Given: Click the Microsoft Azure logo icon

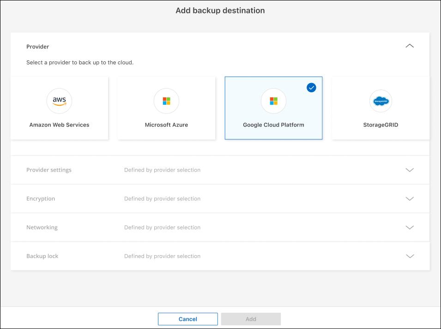Looking at the screenshot, I should (166, 101).
